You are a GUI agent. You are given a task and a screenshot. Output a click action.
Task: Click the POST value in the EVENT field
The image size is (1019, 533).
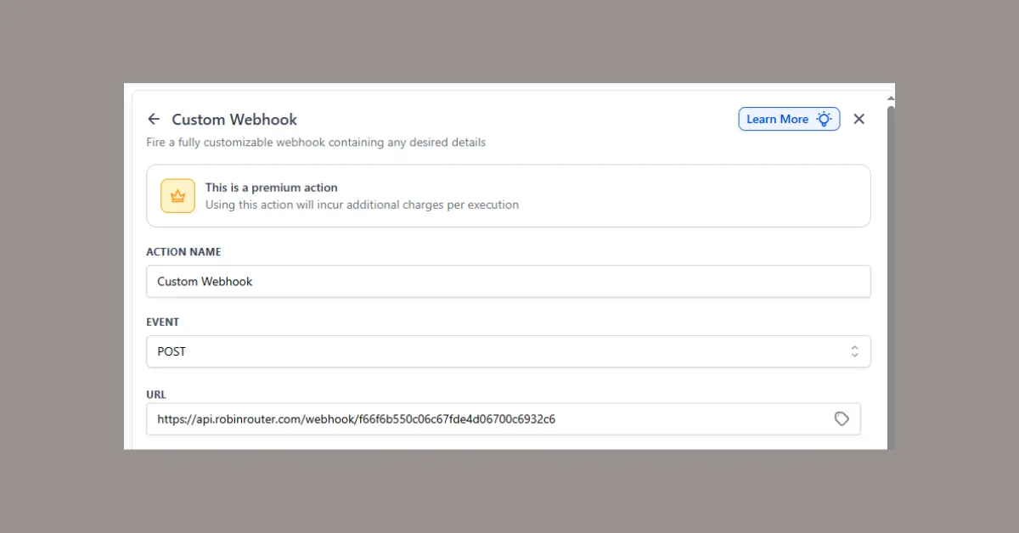(x=172, y=351)
